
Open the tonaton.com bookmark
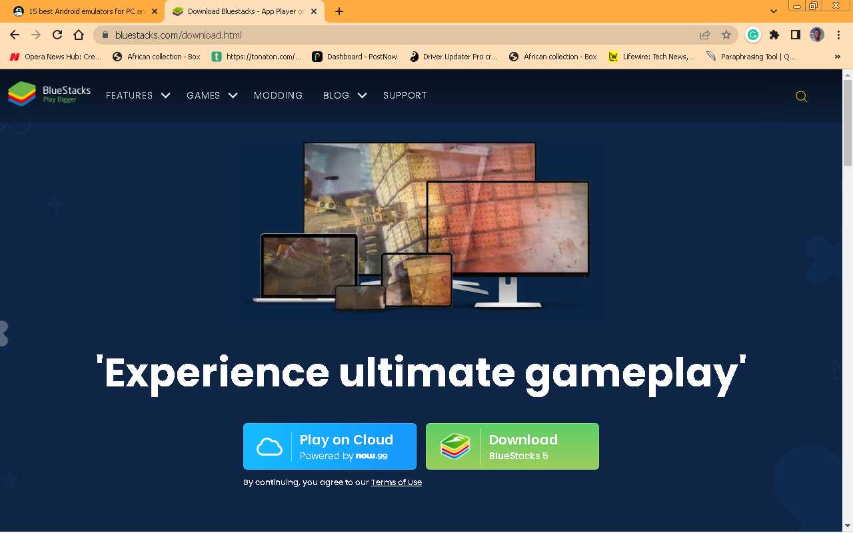pyautogui.click(x=257, y=57)
